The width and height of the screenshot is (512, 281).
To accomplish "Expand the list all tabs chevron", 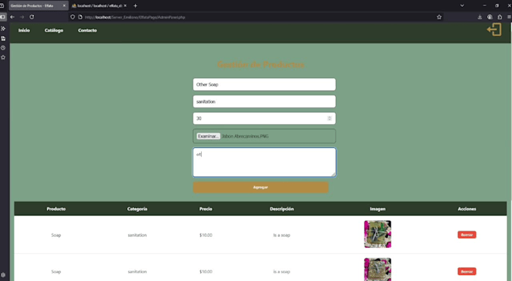I will point(462,5).
